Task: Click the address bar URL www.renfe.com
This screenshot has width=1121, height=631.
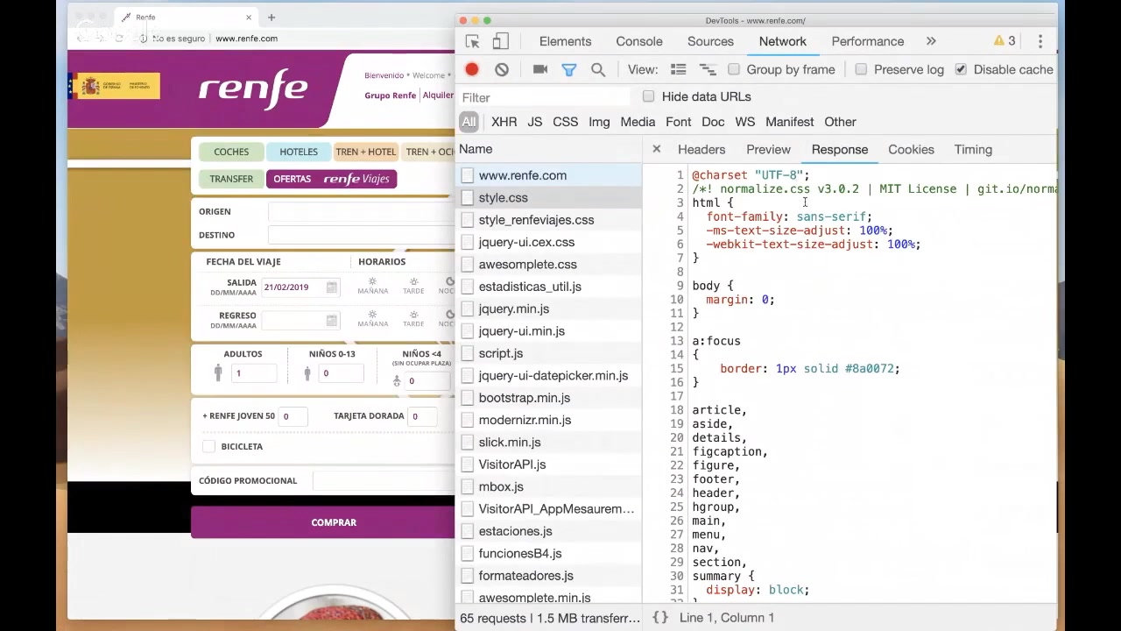Action: (x=246, y=39)
